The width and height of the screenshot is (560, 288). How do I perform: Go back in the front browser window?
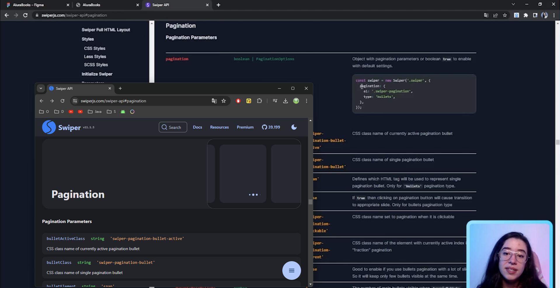(41, 101)
